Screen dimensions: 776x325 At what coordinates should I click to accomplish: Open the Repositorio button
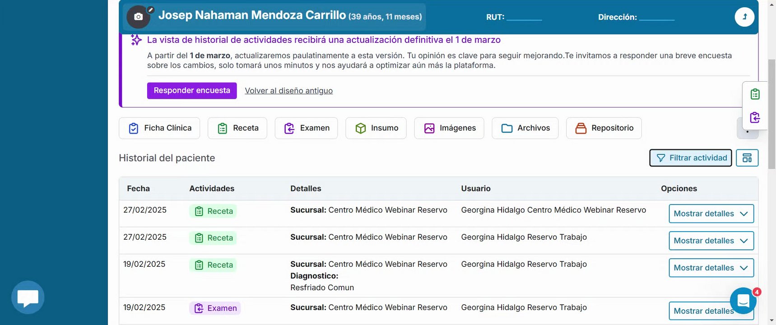[604, 128]
